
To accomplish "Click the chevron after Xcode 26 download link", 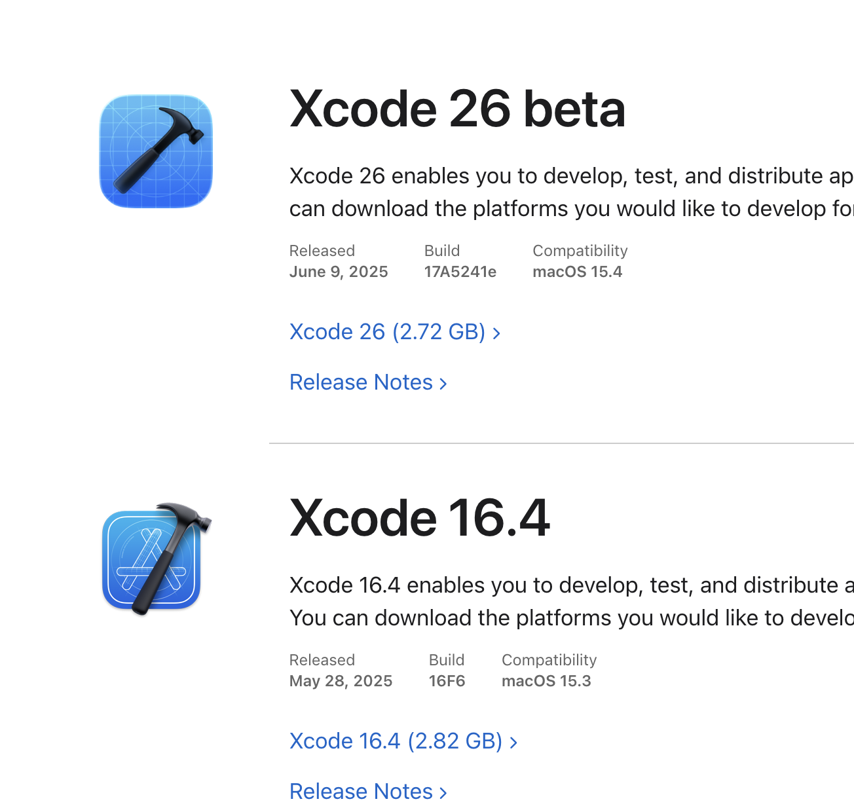I will tap(496, 333).
